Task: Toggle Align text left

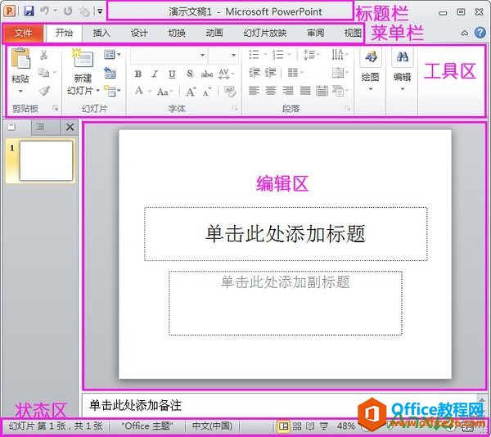Action: [x=254, y=91]
